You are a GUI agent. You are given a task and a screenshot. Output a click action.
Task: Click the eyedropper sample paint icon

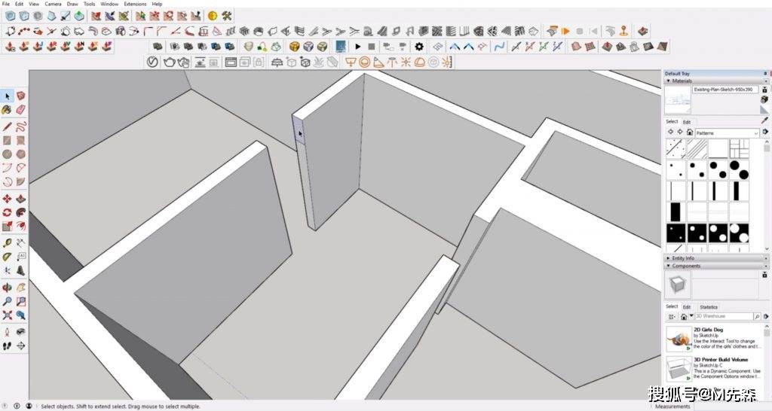click(x=764, y=120)
